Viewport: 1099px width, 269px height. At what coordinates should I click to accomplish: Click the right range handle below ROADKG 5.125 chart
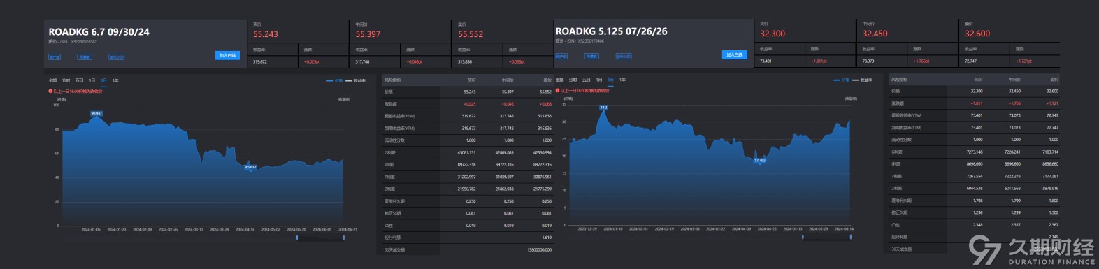850,237
